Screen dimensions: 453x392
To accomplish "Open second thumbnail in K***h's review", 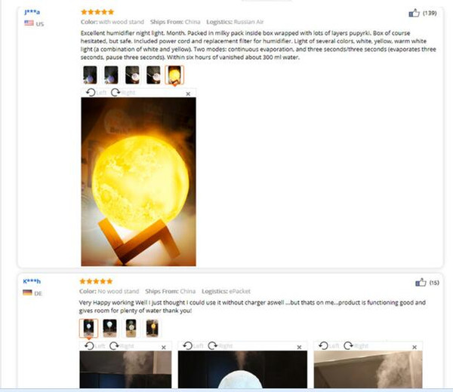I will click(109, 328).
